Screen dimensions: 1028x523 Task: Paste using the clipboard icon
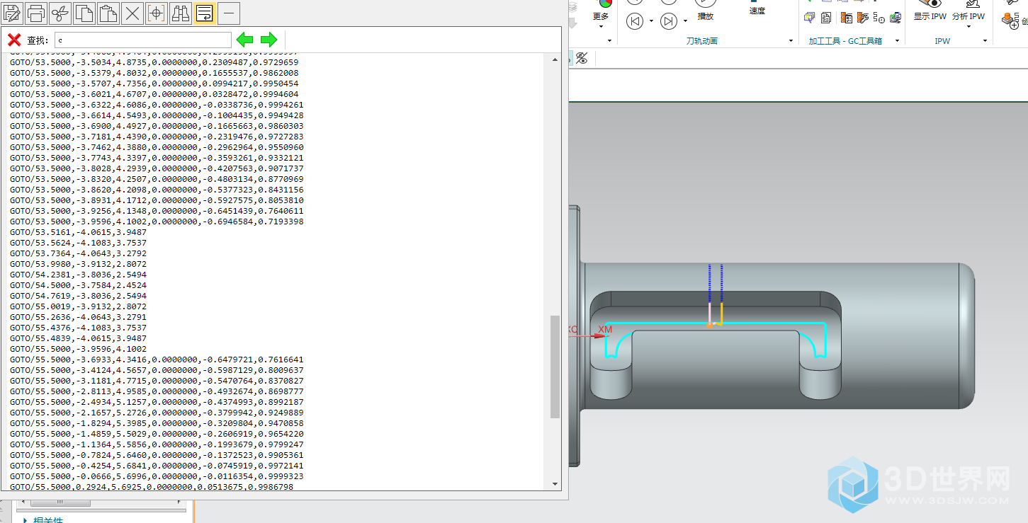(x=108, y=13)
